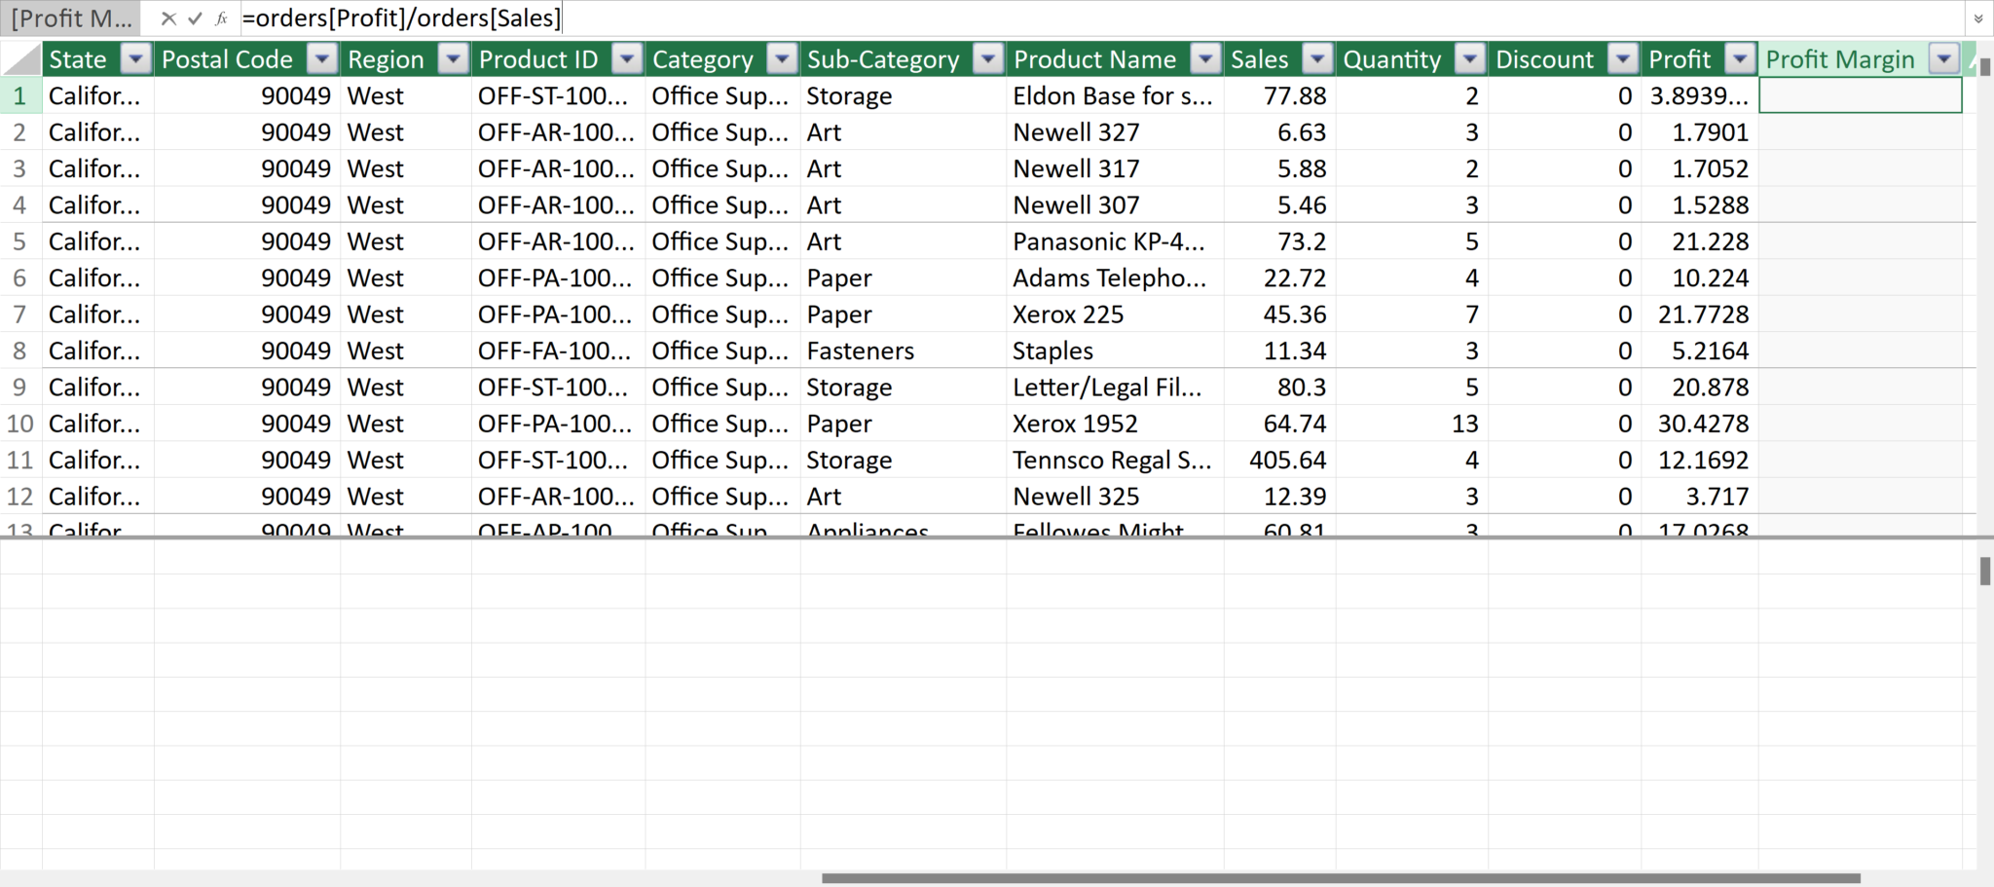Image resolution: width=1994 pixels, height=887 pixels.
Task: Click the select-all corner of the table
Action: tap(21, 59)
